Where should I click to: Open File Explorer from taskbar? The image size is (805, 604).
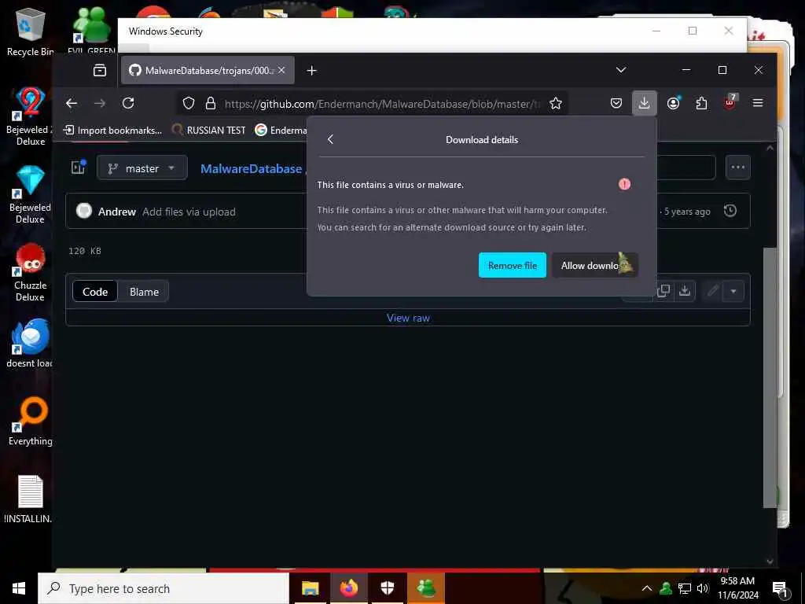[x=310, y=588]
